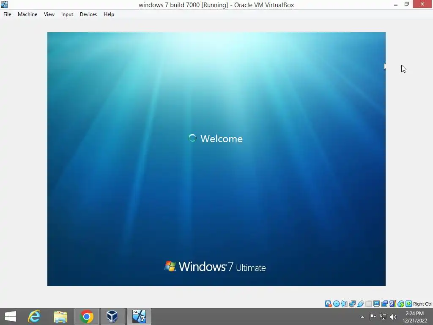
Task: Click the volume speaker tray icon
Action: coord(393,317)
